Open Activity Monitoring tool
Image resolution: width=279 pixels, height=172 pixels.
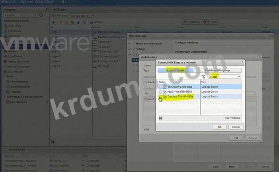20,87
